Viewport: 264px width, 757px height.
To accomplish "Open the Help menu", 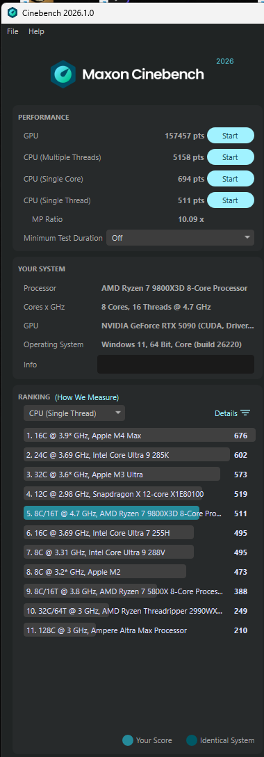I will [36, 31].
